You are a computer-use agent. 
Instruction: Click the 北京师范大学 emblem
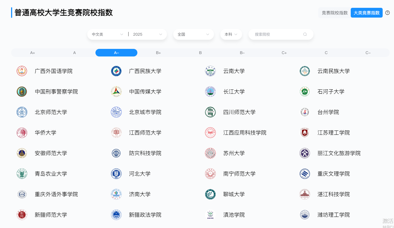[22, 112]
